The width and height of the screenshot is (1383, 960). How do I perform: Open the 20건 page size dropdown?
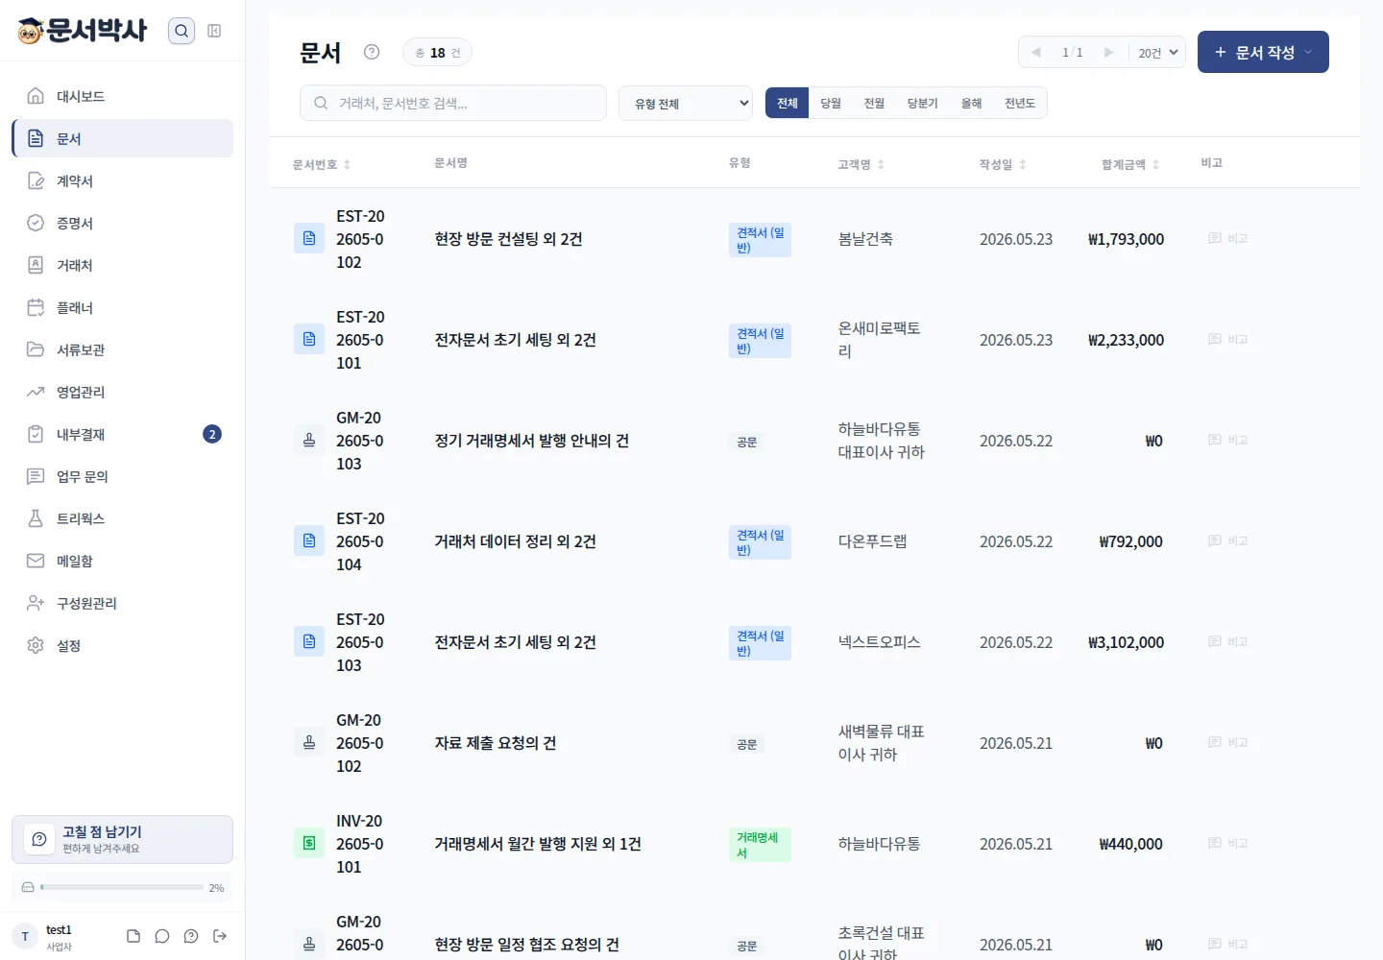1158,52
